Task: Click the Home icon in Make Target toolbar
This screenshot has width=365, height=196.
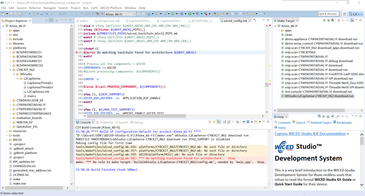Action: 339,20
